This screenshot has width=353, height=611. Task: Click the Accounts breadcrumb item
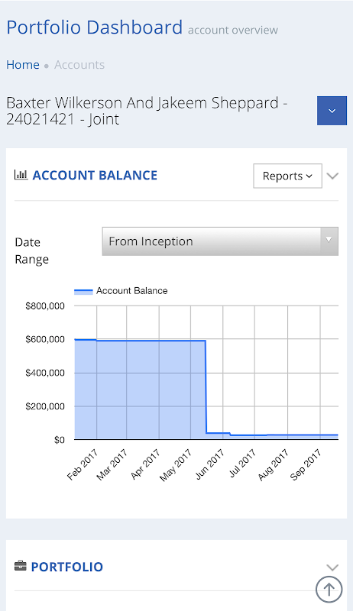point(79,64)
